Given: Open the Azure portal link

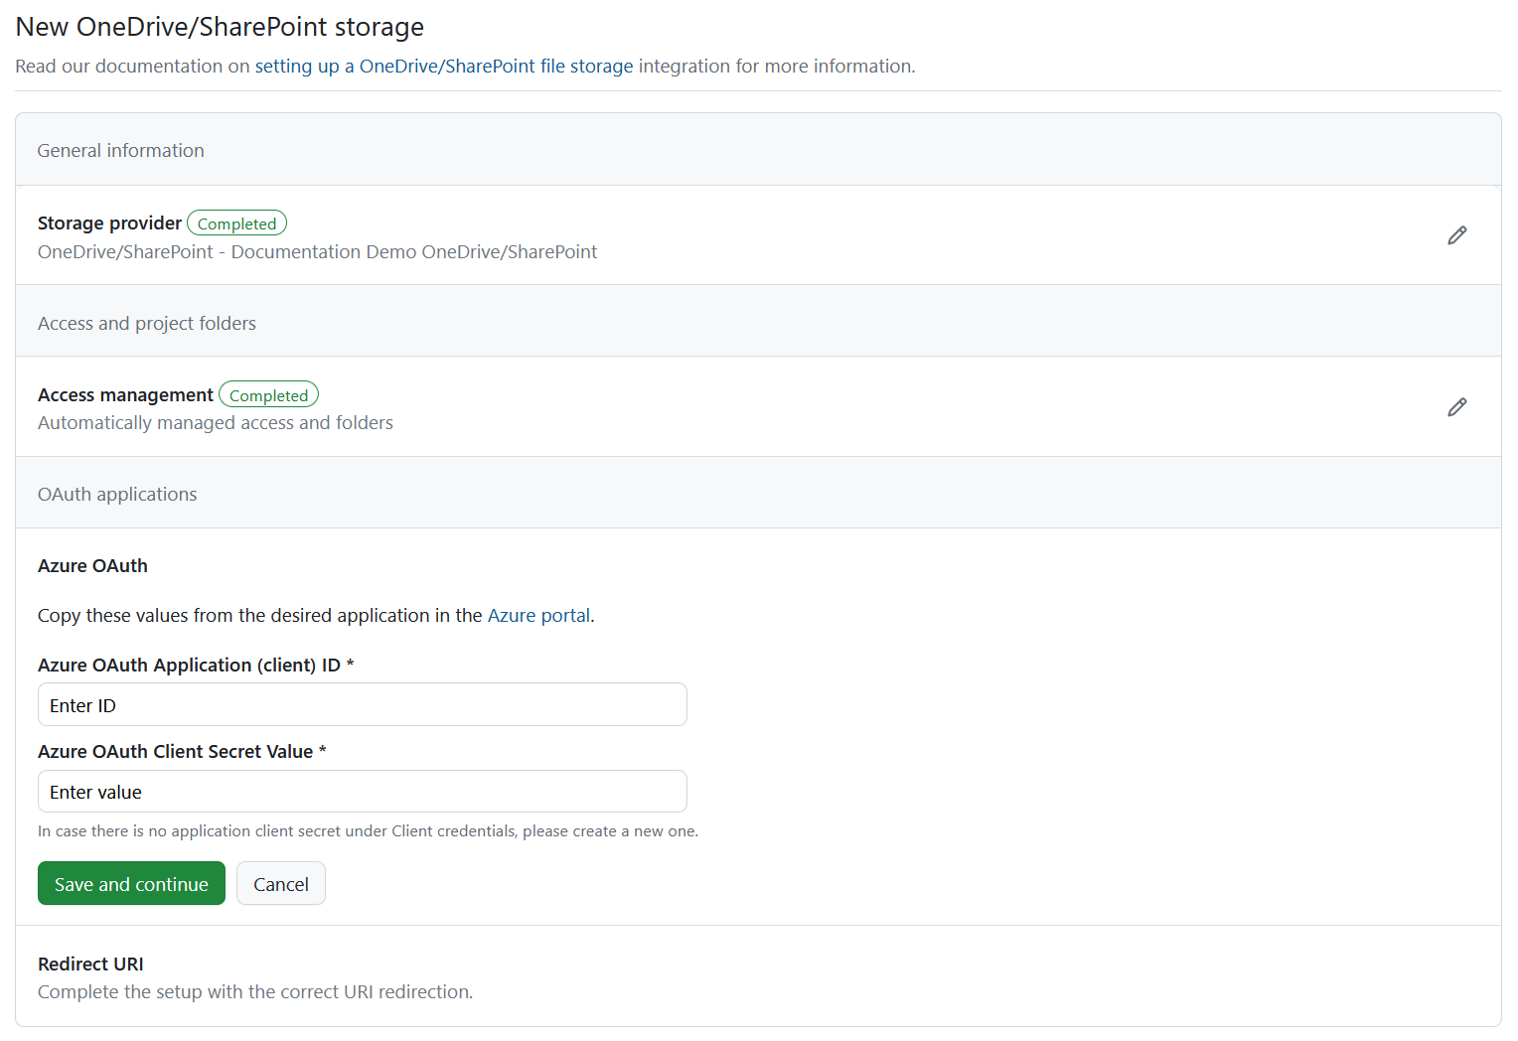Looking at the screenshot, I should (537, 615).
